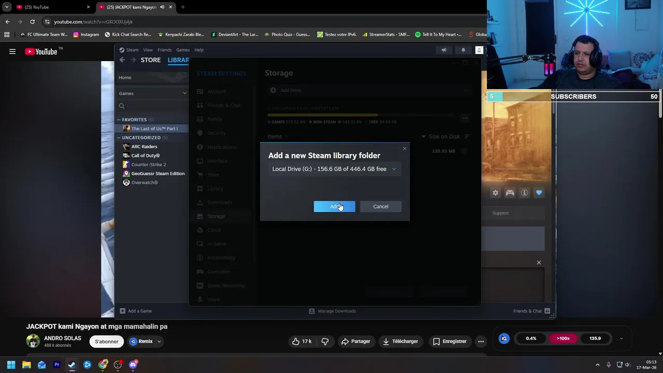Open File Explorer from the taskbar
663x373 pixels.
pos(26,365)
